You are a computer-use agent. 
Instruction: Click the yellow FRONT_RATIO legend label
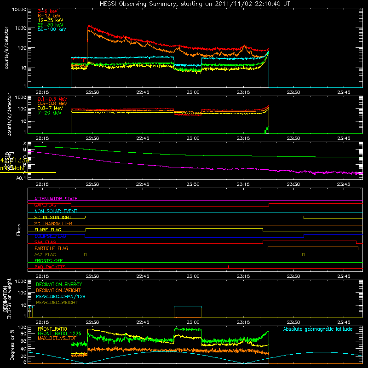(52, 329)
